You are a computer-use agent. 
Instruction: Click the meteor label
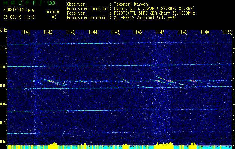pos(53,12)
